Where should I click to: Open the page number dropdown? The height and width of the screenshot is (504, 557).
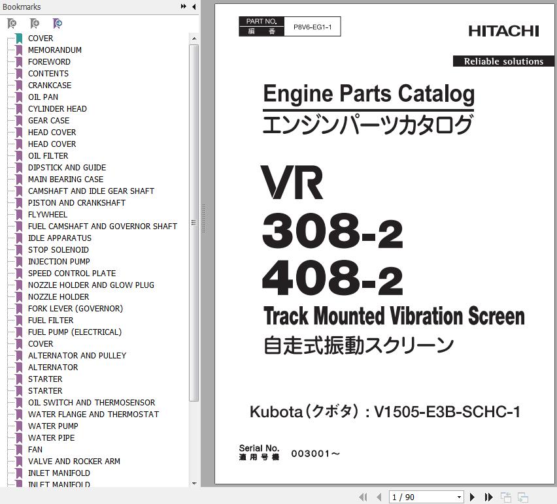(459, 497)
